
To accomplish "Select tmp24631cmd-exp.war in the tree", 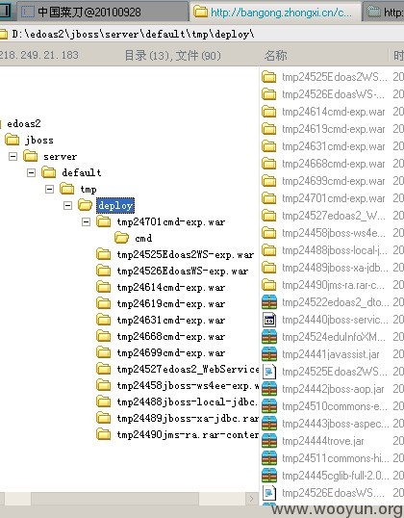I will 171,320.
